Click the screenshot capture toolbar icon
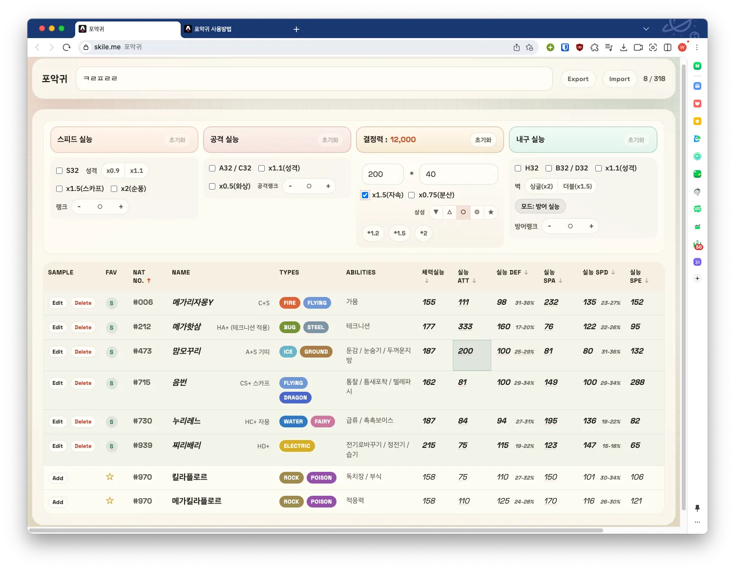The width and height of the screenshot is (735, 570). tap(653, 47)
